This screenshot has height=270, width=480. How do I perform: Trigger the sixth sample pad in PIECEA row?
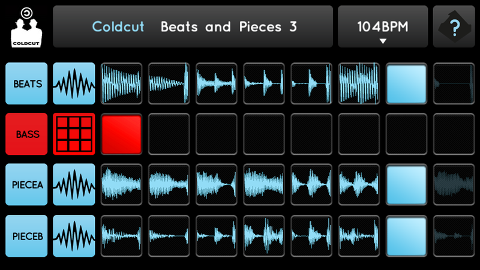359,185
